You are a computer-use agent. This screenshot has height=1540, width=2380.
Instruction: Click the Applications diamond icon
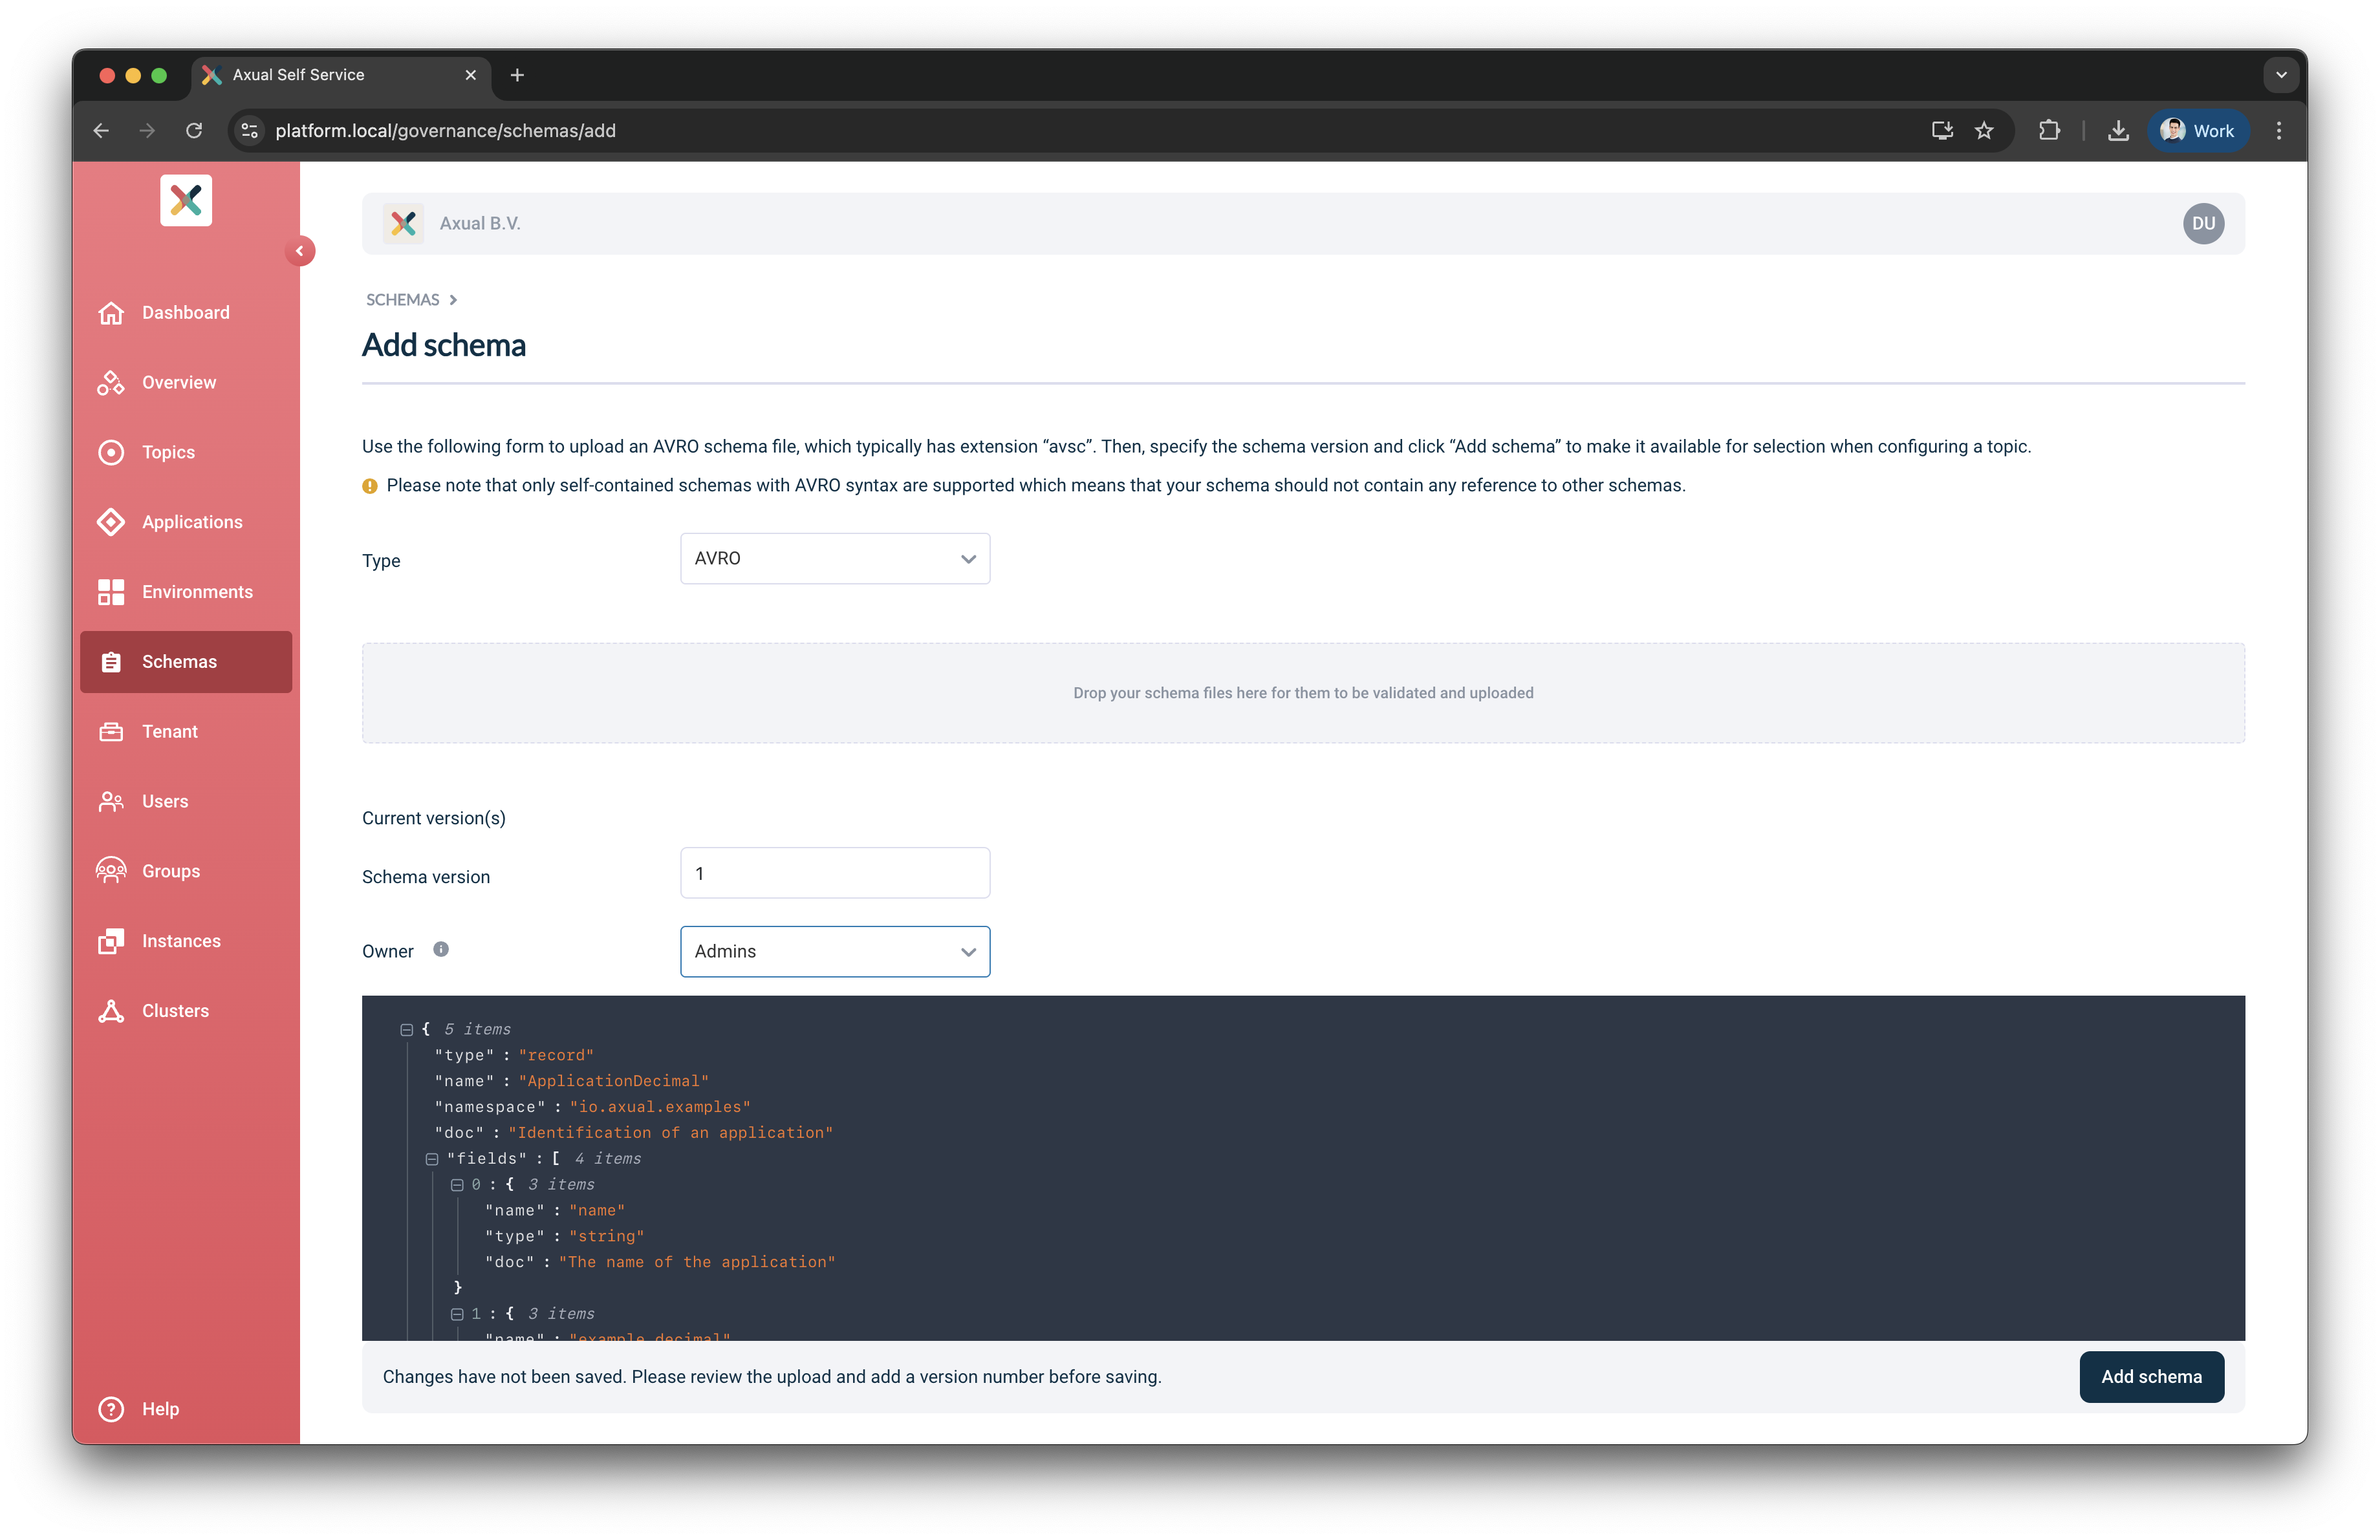[x=111, y=522]
